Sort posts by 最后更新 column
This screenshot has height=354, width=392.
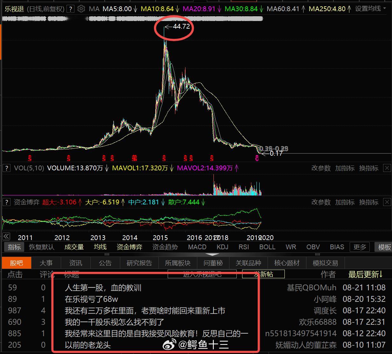(x=365, y=274)
